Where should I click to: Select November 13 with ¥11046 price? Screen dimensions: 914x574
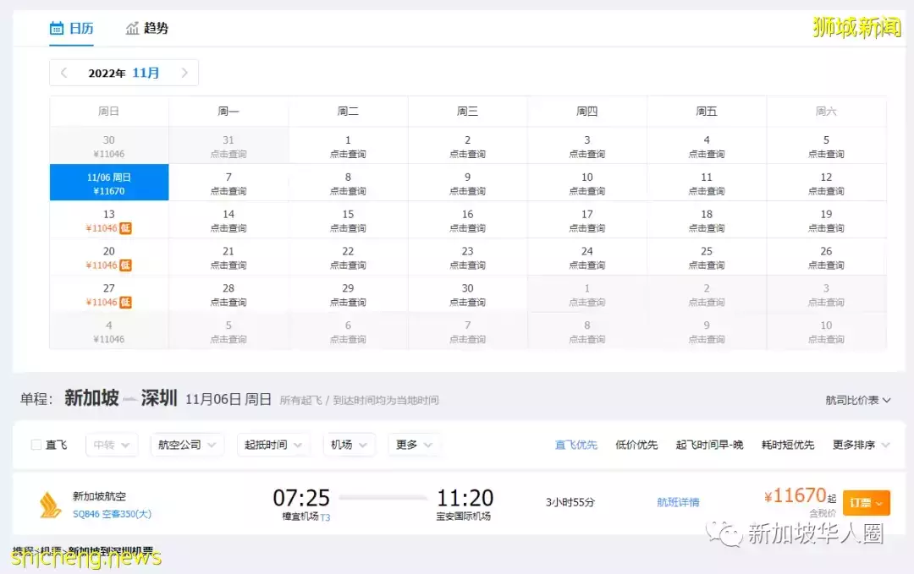109,221
